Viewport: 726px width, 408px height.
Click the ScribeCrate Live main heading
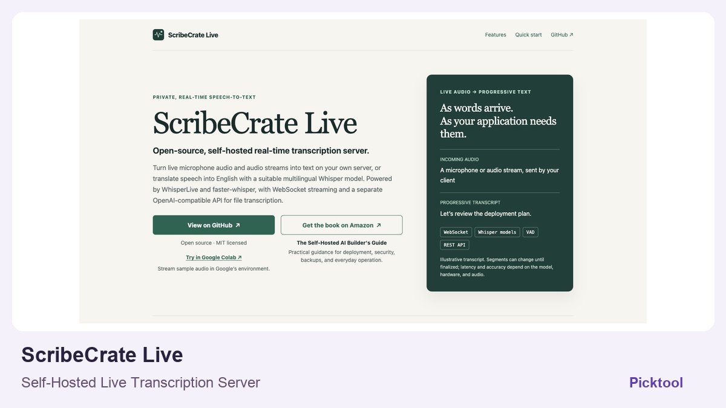[x=255, y=123]
